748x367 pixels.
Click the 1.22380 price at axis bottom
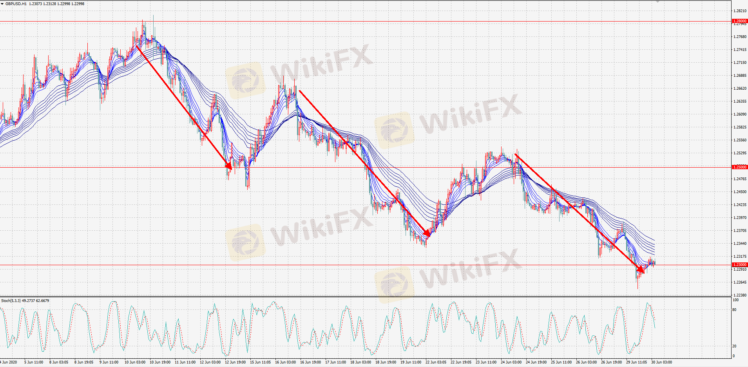[739, 295]
